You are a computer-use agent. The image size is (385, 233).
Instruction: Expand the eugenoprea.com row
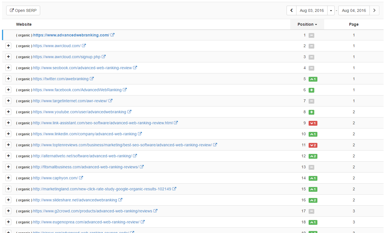[8, 222]
